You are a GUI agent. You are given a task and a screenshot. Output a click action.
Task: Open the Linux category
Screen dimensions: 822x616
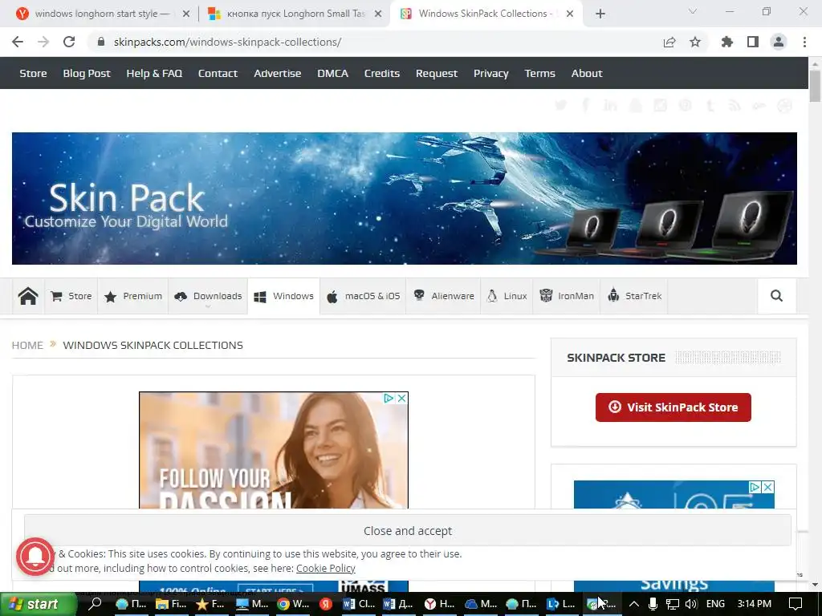click(x=507, y=296)
